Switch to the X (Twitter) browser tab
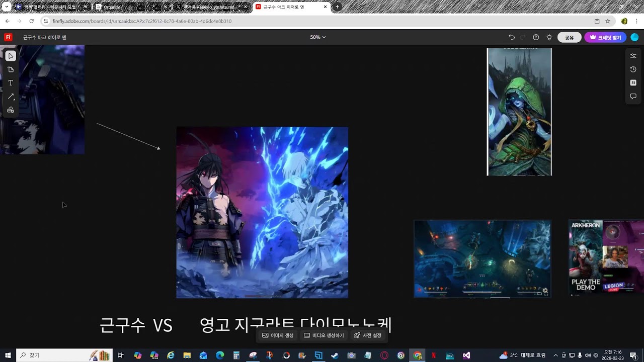 pos(211,7)
